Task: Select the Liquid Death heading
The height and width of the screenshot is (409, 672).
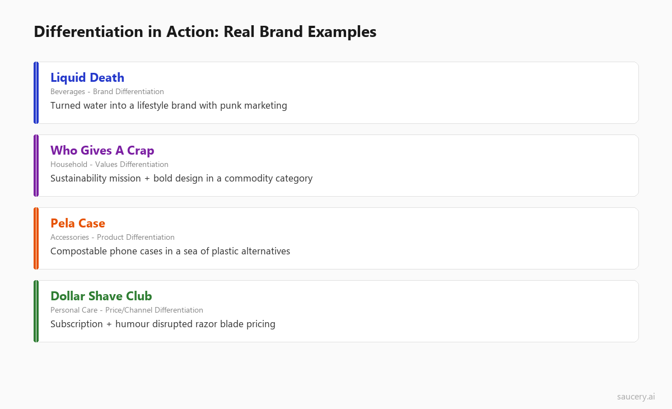Action: coord(87,78)
